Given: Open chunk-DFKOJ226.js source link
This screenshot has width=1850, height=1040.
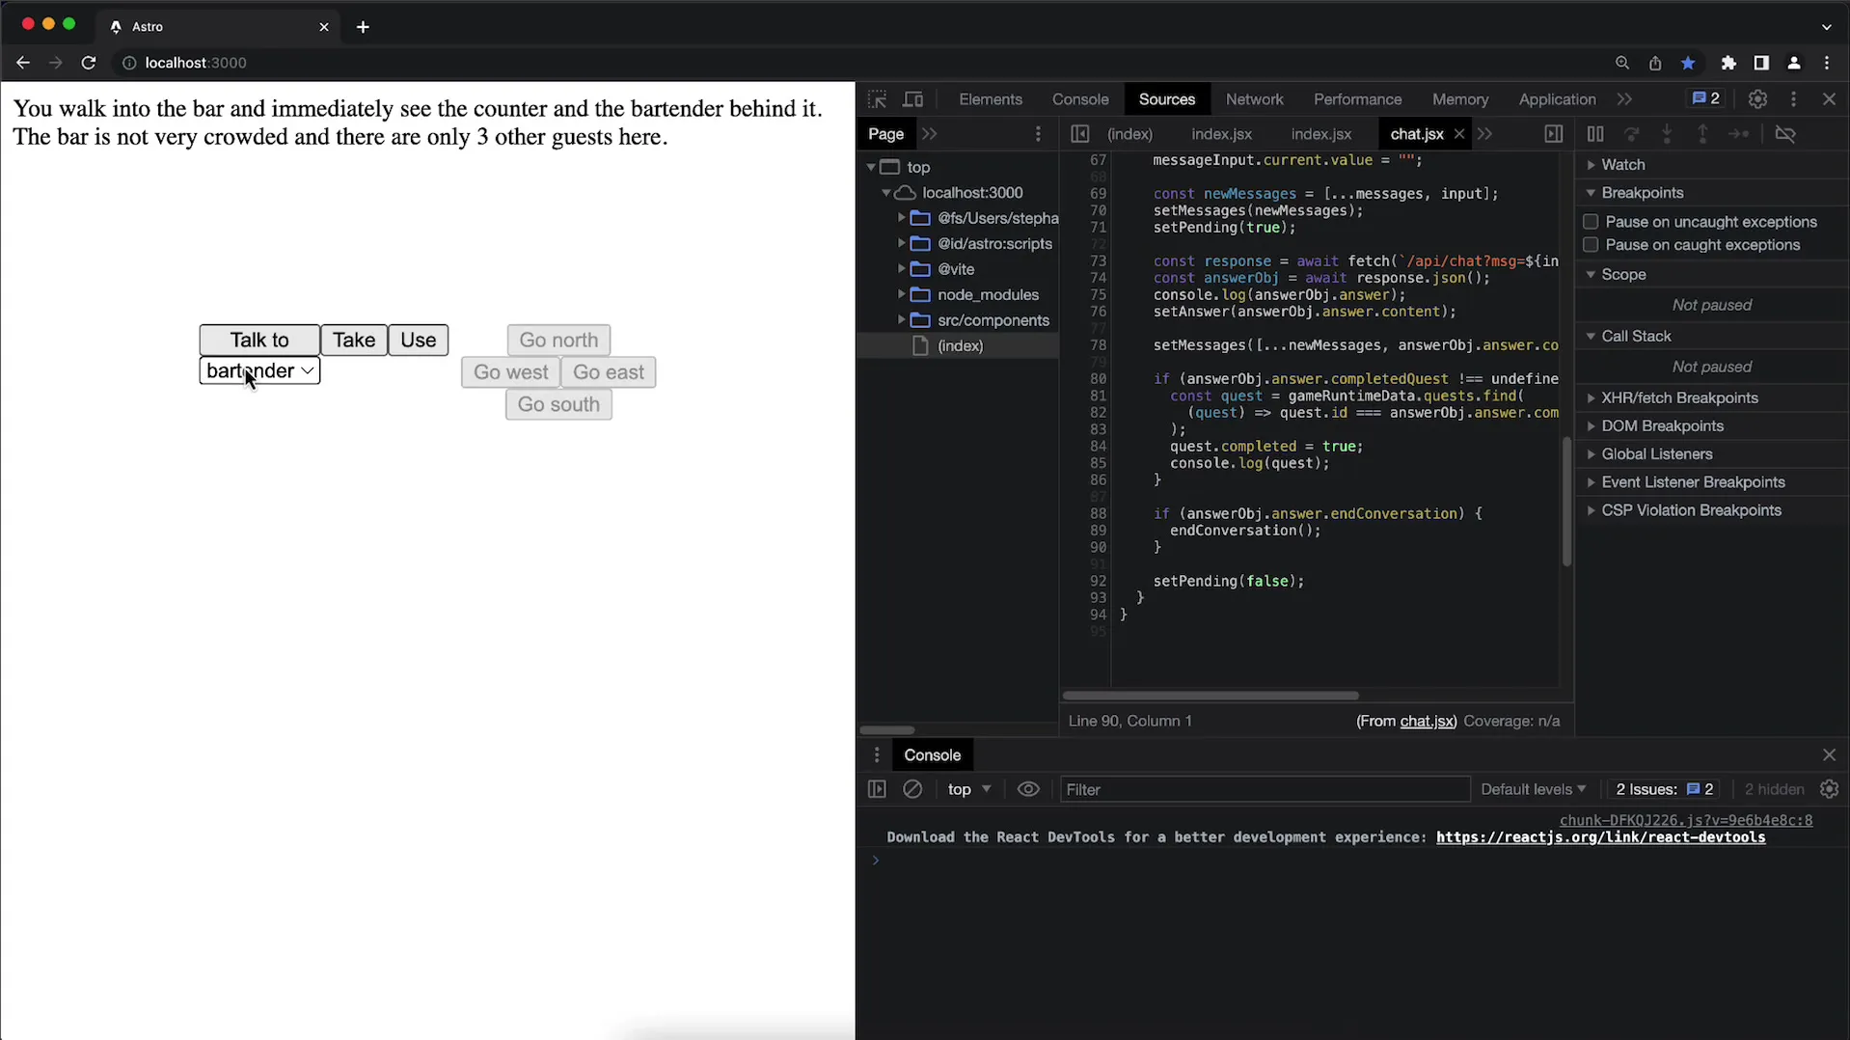Looking at the screenshot, I should (1686, 820).
